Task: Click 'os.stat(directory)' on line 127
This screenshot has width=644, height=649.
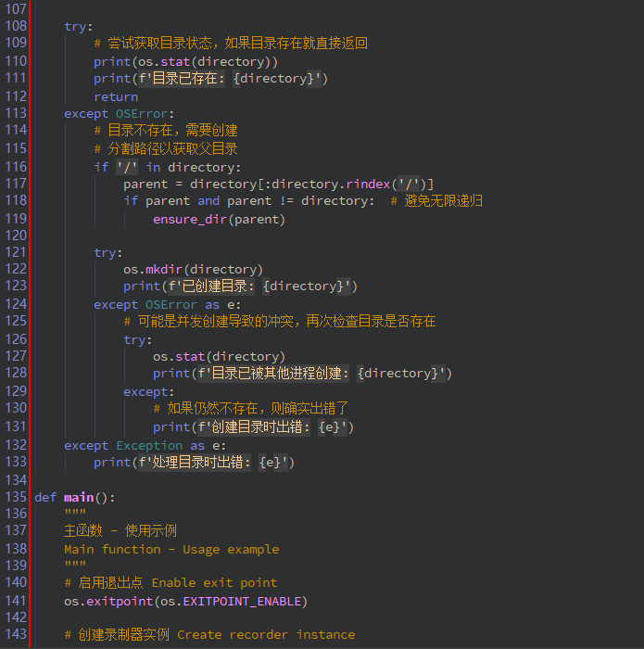Action: (219, 357)
